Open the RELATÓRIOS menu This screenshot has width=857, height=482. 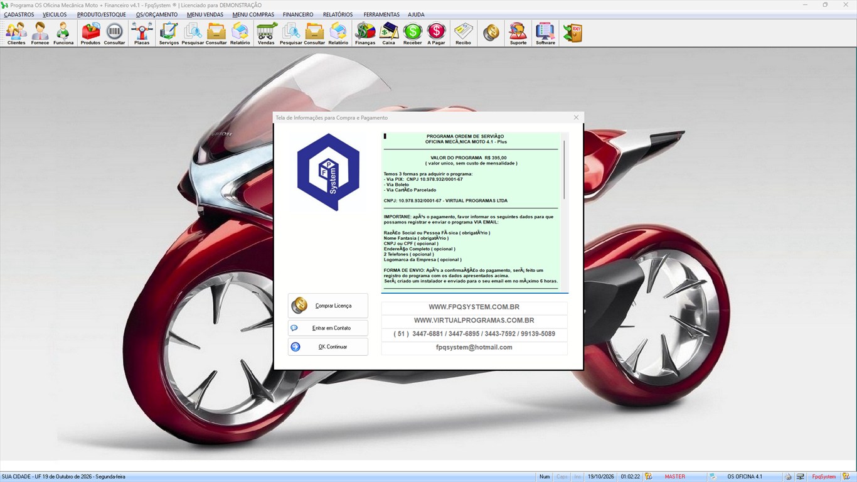(x=338, y=14)
